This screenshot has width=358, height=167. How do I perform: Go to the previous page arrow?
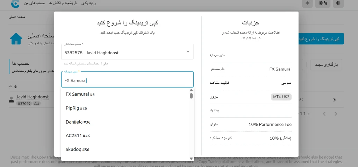324,114
